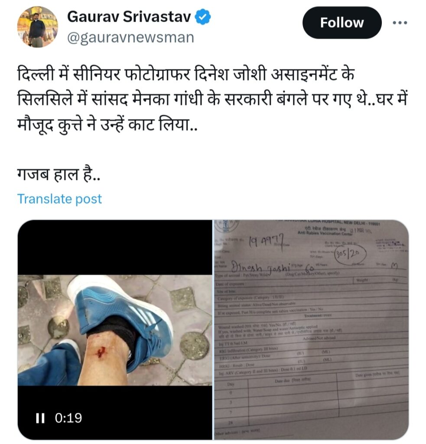Click the Anti Rabies Vaccination Center heading

click(325, 233)
